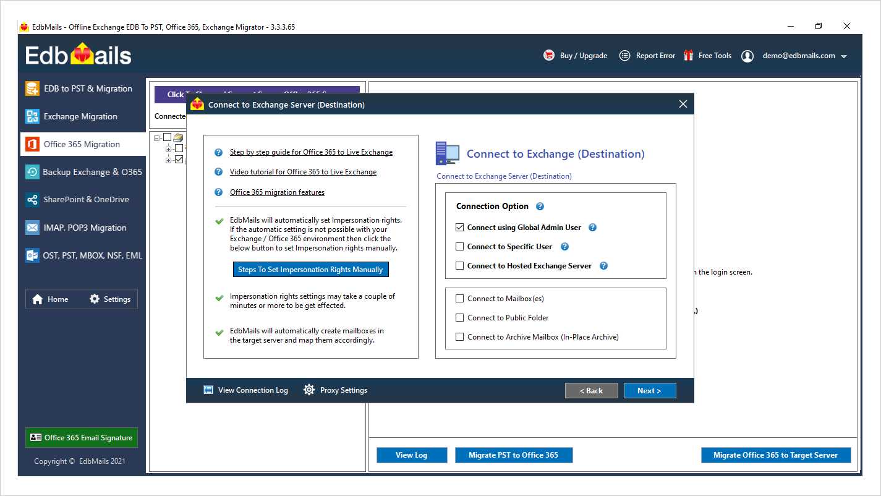The height and width of the screenshot is (496, 881).
Task: Click the Next > button
Action: [649, 391]
